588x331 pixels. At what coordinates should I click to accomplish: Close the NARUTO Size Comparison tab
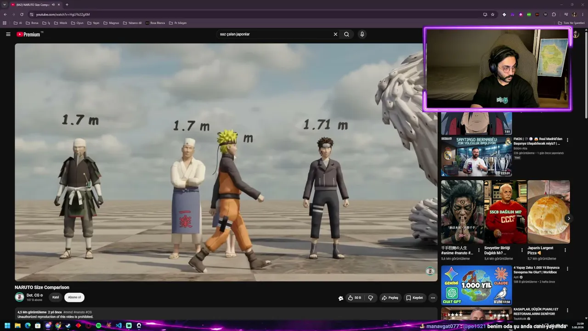click(60, 5)
